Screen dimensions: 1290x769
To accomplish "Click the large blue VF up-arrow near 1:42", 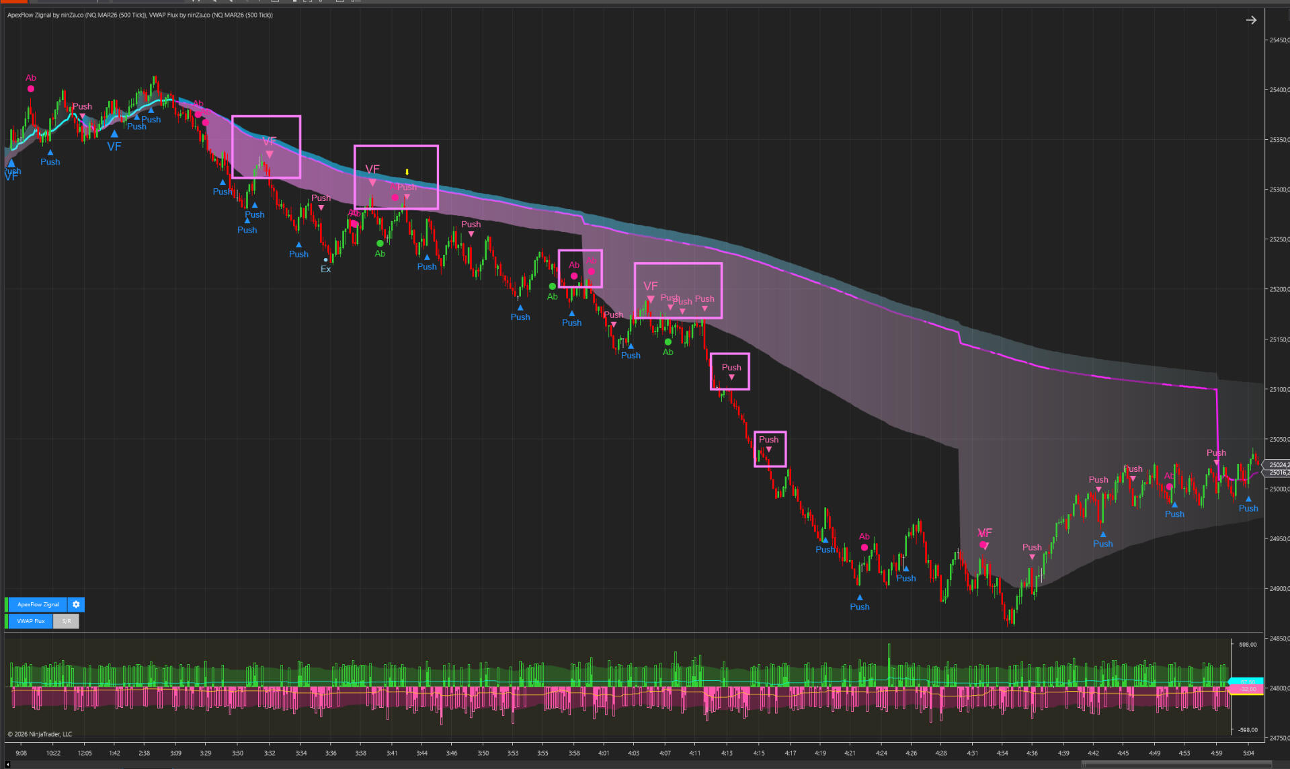I will point(114,134).
